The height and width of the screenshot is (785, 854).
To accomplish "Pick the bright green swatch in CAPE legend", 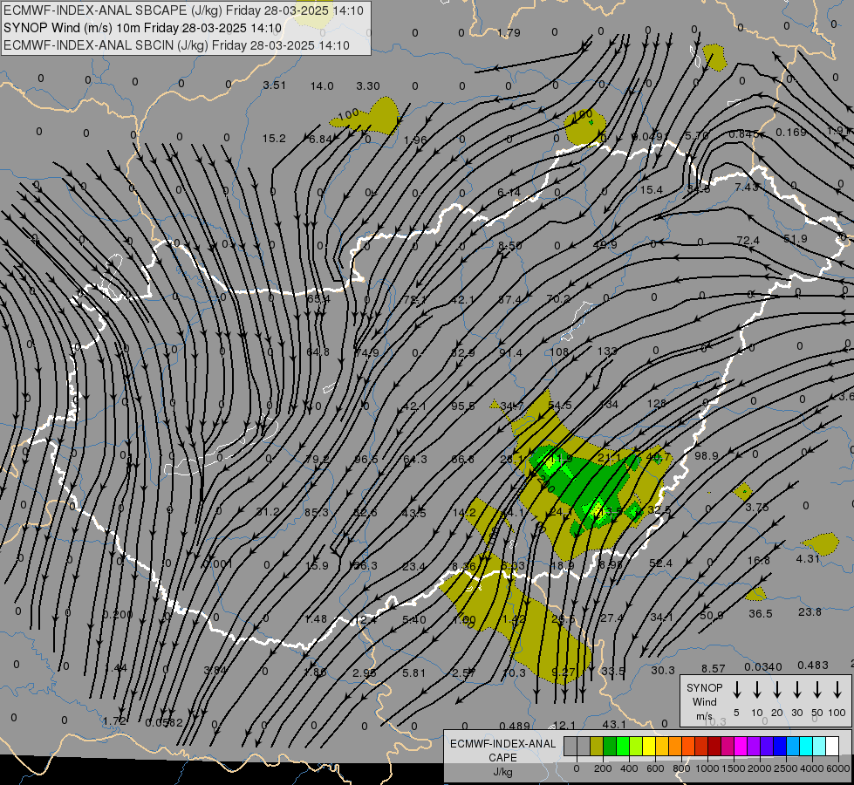I will point(623,746).
